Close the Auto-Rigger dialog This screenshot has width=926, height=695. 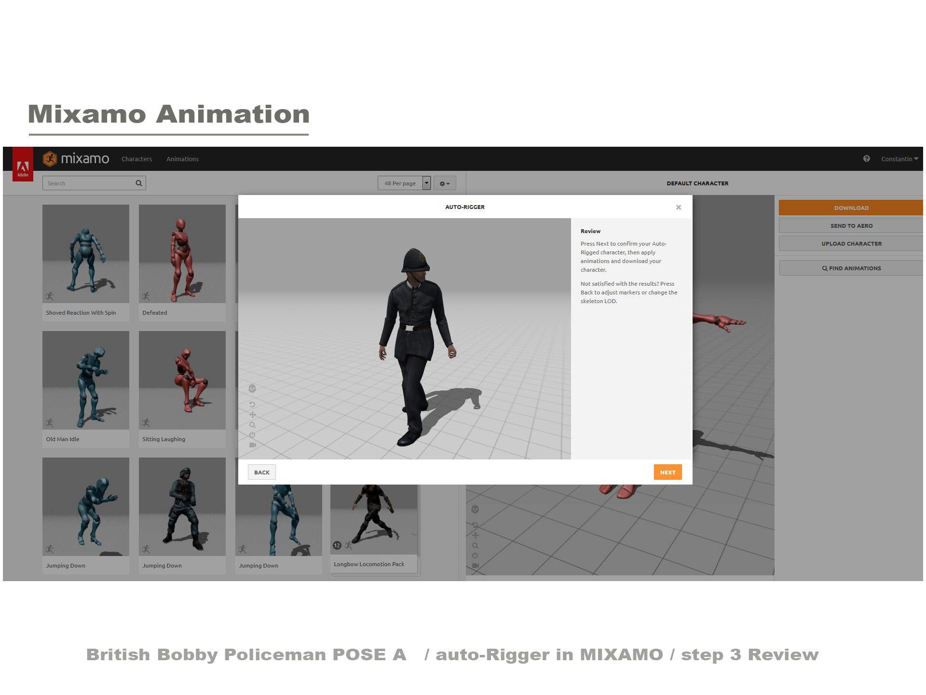pos(679,207)
